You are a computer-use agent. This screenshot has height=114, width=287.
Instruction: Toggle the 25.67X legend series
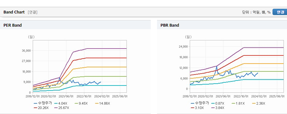pos(62,108)
